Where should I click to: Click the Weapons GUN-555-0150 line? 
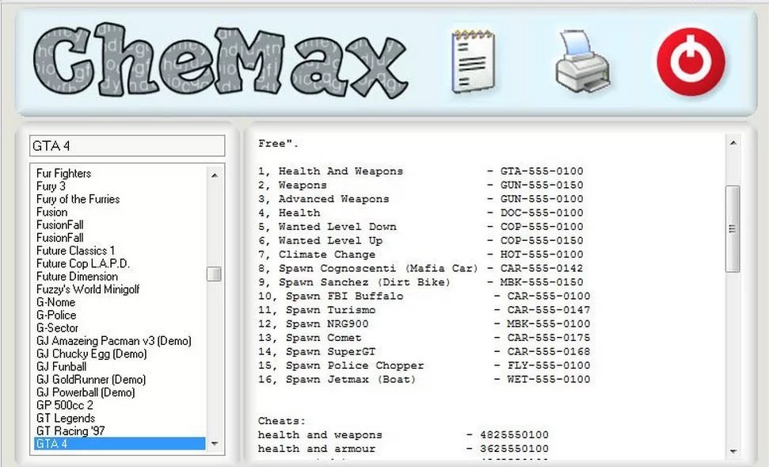pos(421,185)
